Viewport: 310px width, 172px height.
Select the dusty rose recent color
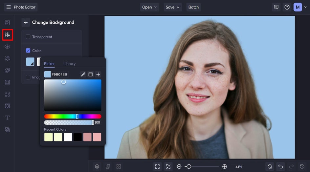pos(87,137)
